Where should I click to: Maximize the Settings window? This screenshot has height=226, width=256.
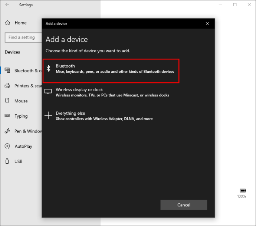235,5
